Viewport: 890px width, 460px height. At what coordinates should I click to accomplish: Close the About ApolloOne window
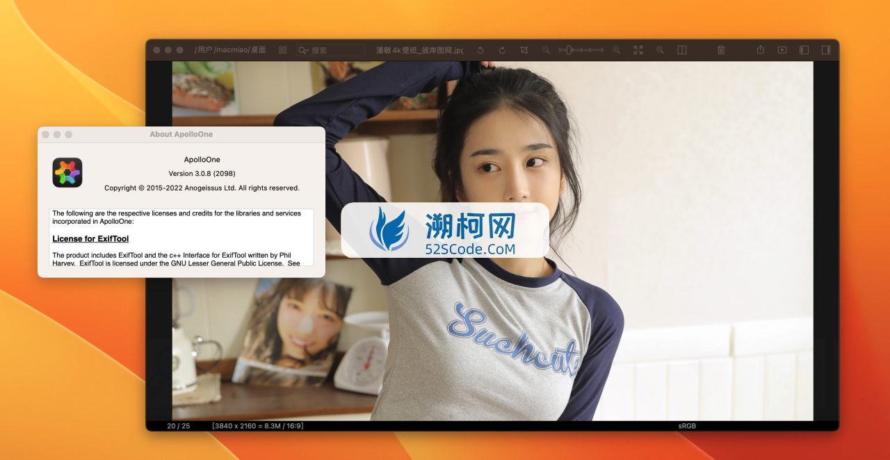coord(46,135)
